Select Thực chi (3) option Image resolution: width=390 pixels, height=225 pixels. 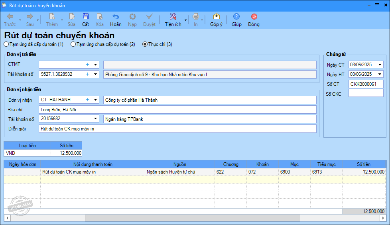tap(157, 44)
